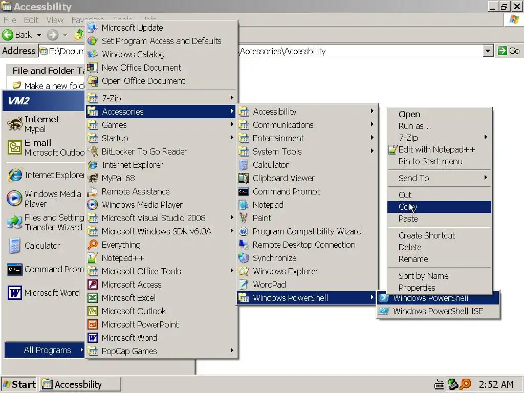The width and height of the screenshot is (524, 393).
Task: Click the Go button beside address bar
Action: coord(509,51)
